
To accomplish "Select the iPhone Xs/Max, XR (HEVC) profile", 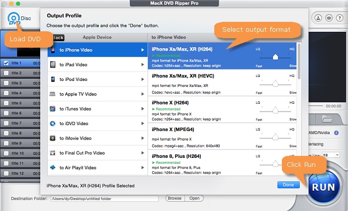I will (x=222, y=83).
